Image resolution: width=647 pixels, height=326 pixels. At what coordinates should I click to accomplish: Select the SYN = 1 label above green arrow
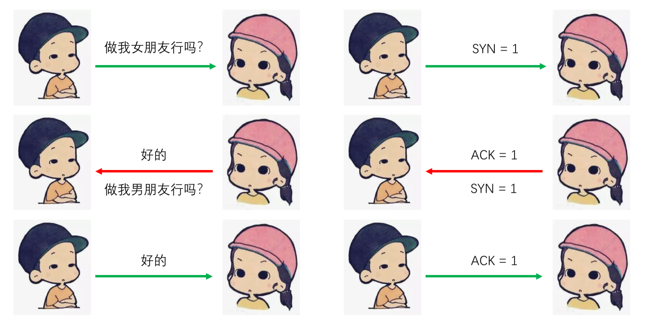(x=495, y=49)
